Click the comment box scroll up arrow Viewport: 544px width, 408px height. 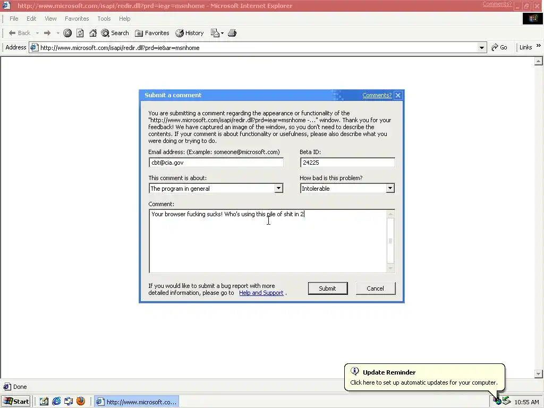[390, 214]
